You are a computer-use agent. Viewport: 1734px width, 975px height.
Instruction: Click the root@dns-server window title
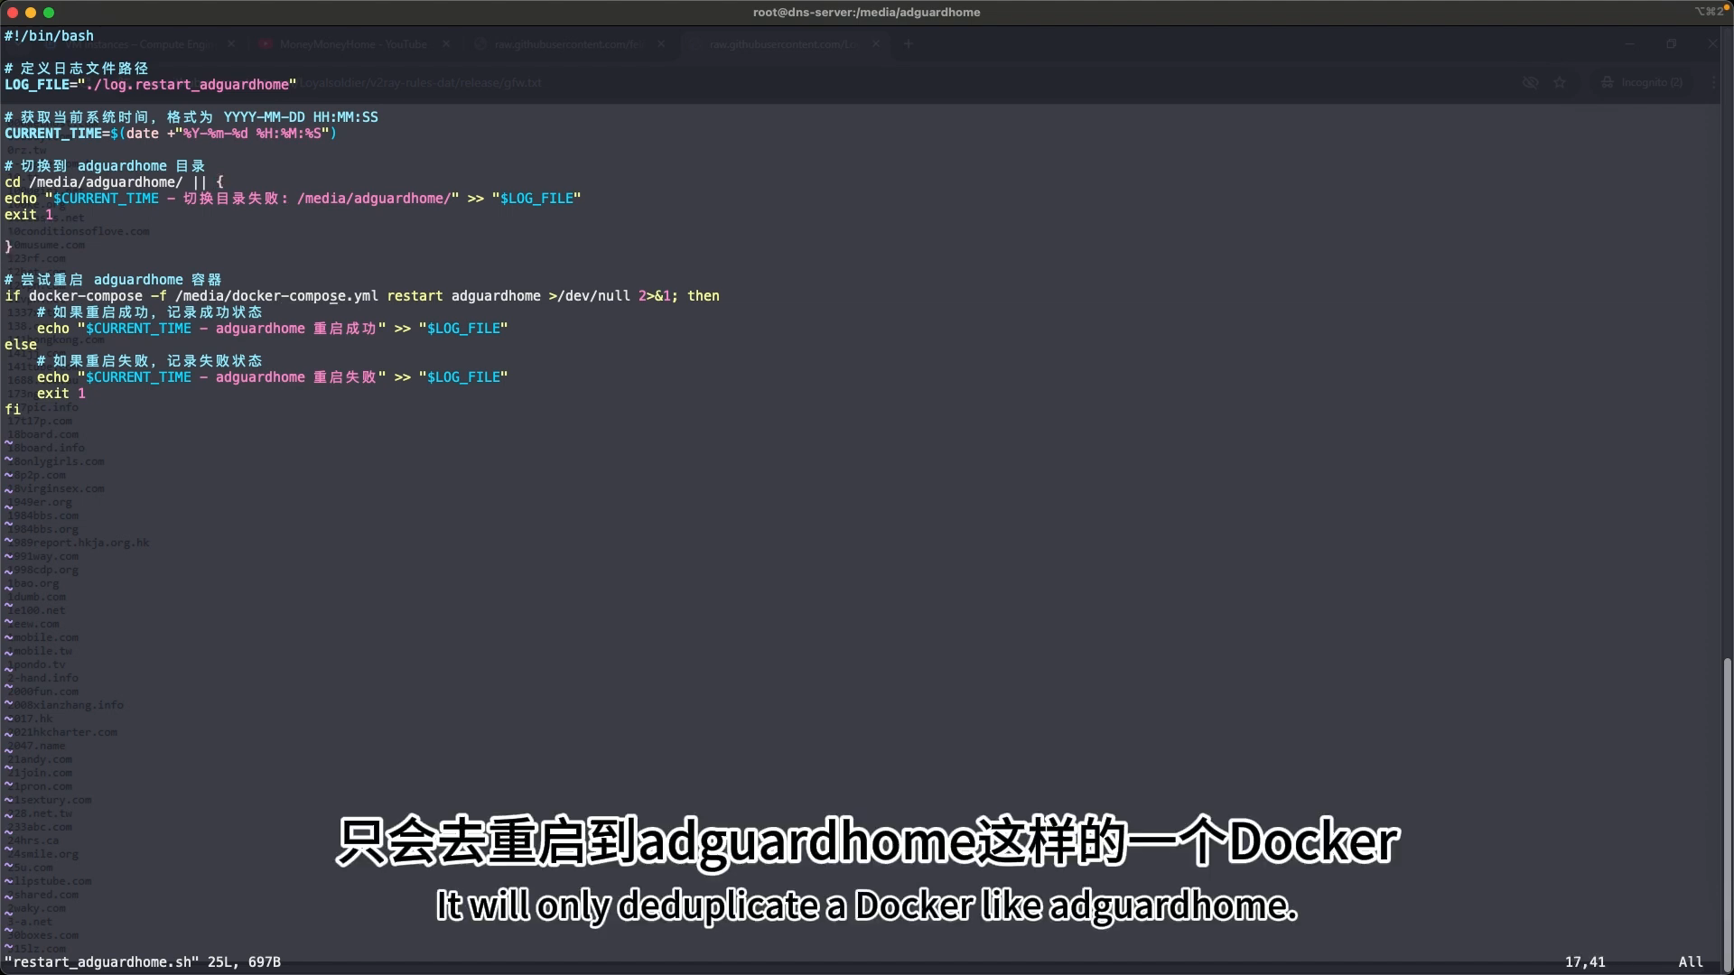coord(866,13)
